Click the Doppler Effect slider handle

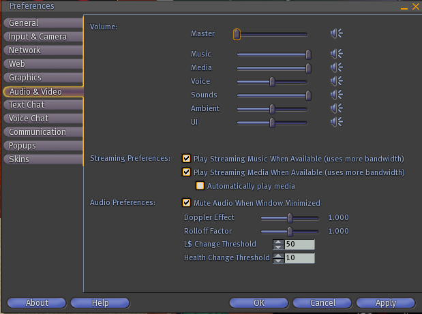pos(290,218)
